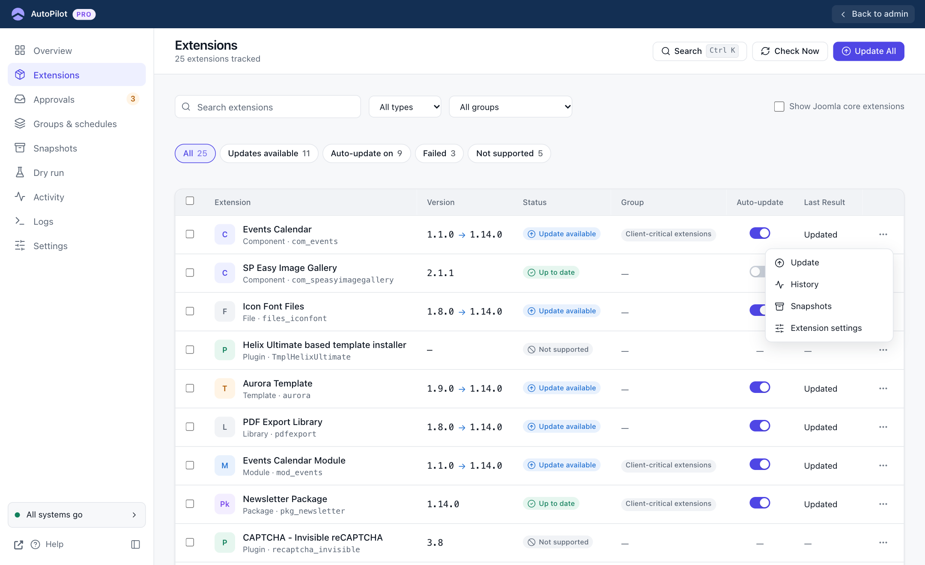Toggle auto-update for Events Calendar
This screenshot has width=925, height=565.
coord(760,233)
